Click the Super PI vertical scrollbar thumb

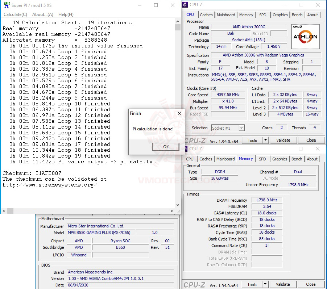(178, 27)
